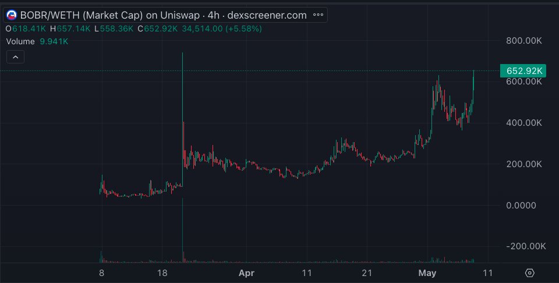559x283 pixels.
Task: Click the BOBR/WETH chart title
Action: [163, 15]
